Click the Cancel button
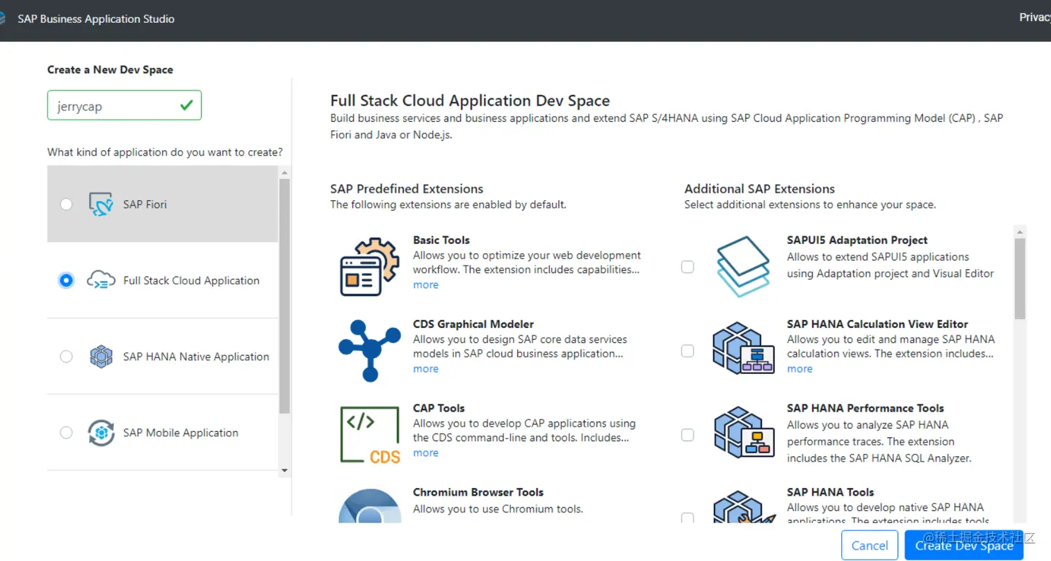1051x561 pixels. [x=870, y=546]
